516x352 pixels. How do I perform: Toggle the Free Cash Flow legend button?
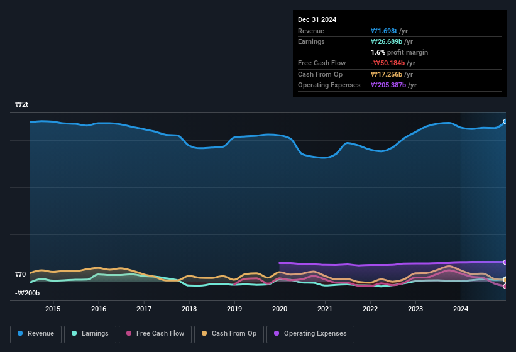[x=155, y=334]
